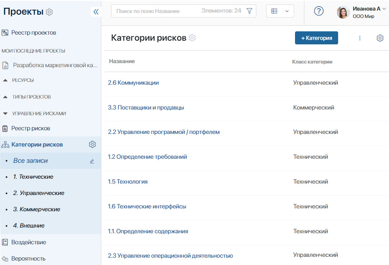Click Управленческий class in 2.6 Коммуникации row

point(316,83)
